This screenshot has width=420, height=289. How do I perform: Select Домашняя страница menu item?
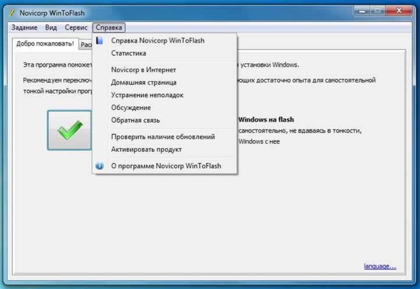coord(165,83)
